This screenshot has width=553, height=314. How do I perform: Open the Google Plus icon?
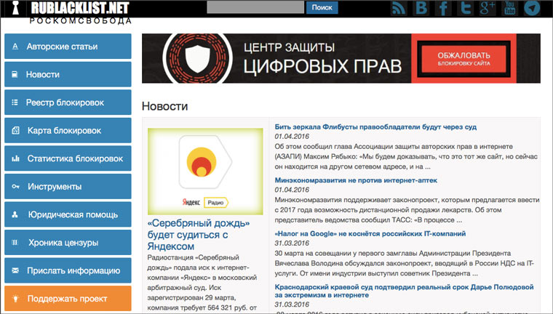coord(488,8)
